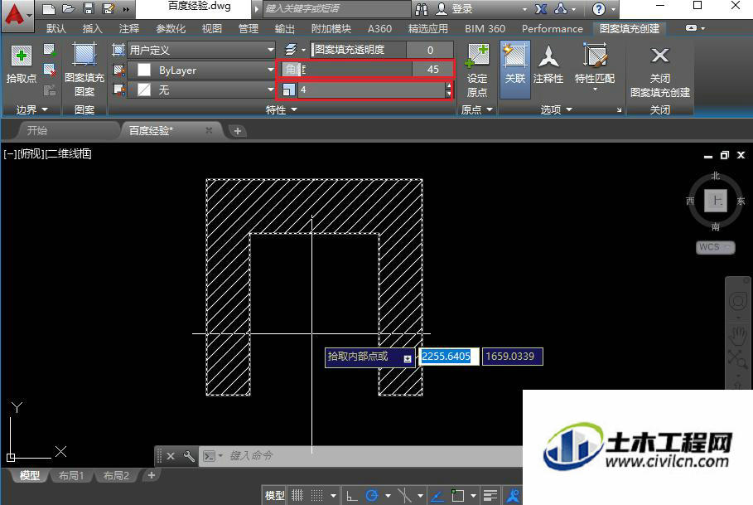Click the command line customize wrench icon
This screenshot has height=505, width=753.
pos(189,456)
